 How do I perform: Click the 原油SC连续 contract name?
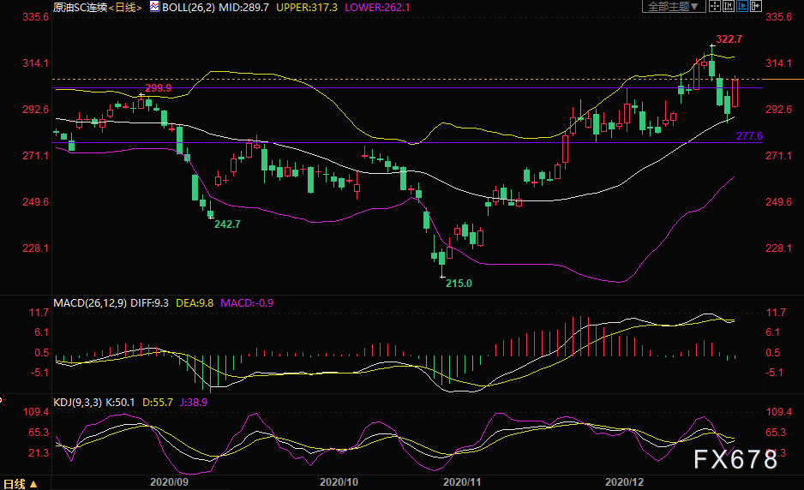(x=79, y=6)
